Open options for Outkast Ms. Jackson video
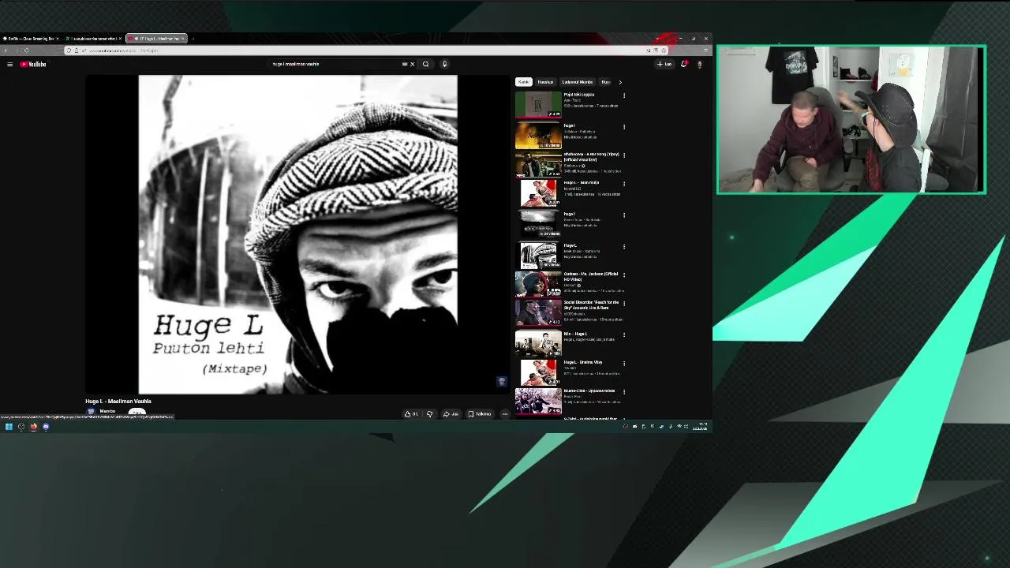 point(623,275)
